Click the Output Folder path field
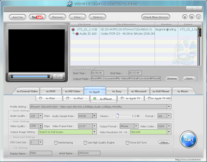The height and width of the screenshot is (162, 207). pos(126,78)
